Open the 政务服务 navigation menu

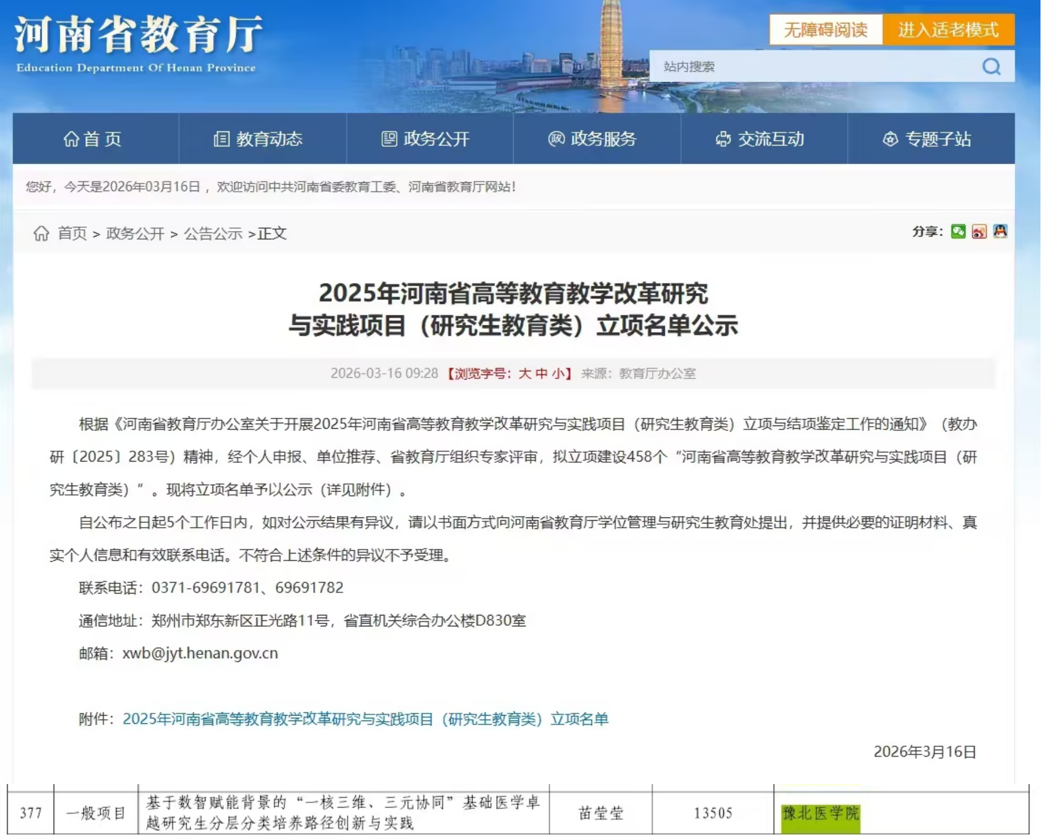(593, 139)
